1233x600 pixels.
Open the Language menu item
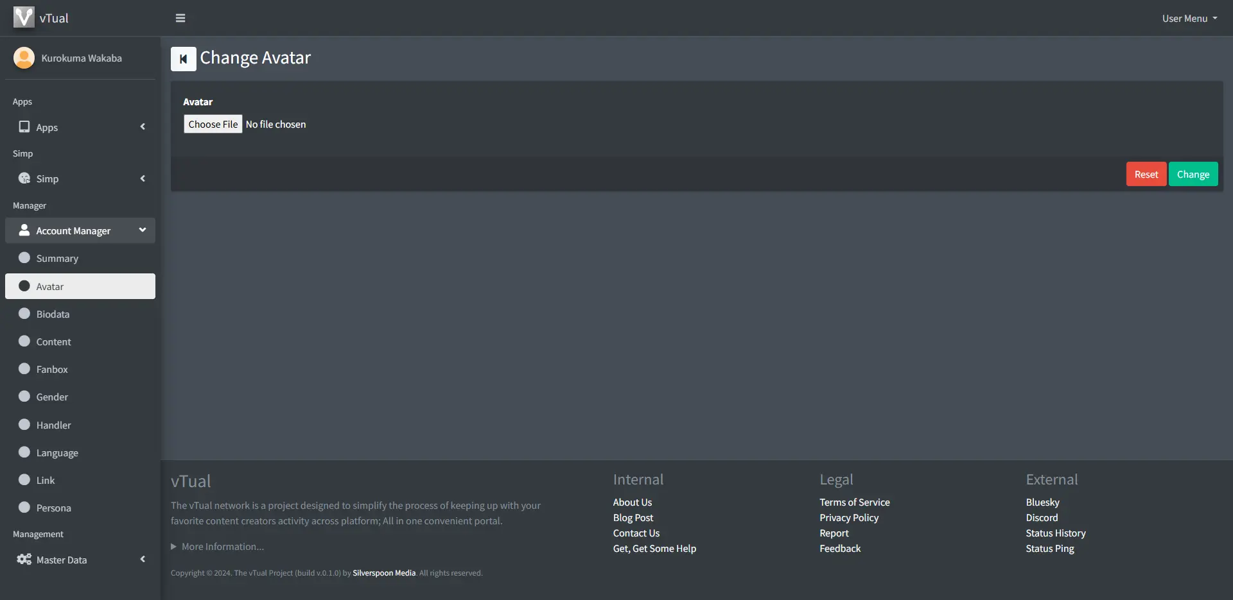[x=57, y=452]
